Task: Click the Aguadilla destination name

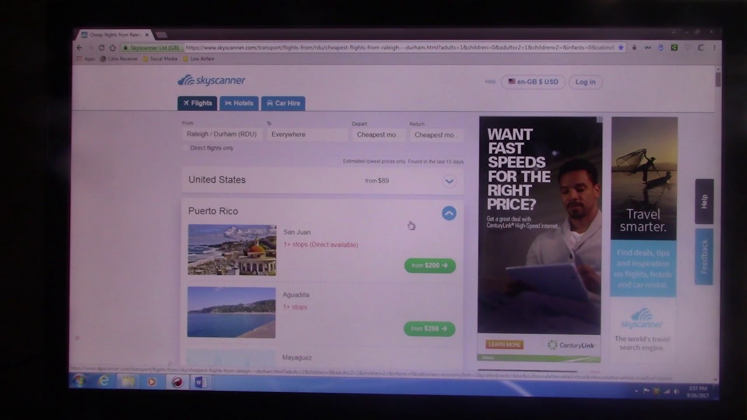Action: pos(296,295)
